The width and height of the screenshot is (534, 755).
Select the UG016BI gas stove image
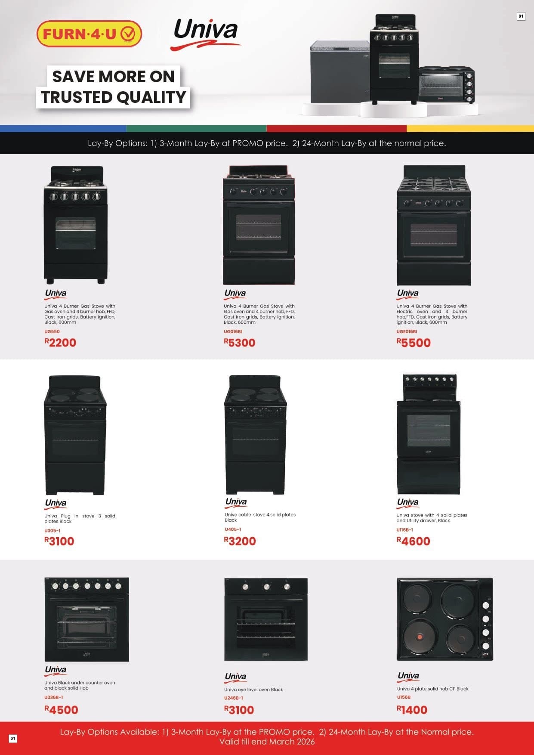pos(259,225)
